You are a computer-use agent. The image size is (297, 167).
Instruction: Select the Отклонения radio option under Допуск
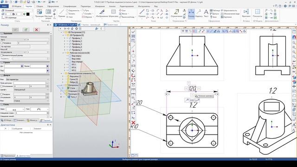pyautogui.click(x=2, y=86)
